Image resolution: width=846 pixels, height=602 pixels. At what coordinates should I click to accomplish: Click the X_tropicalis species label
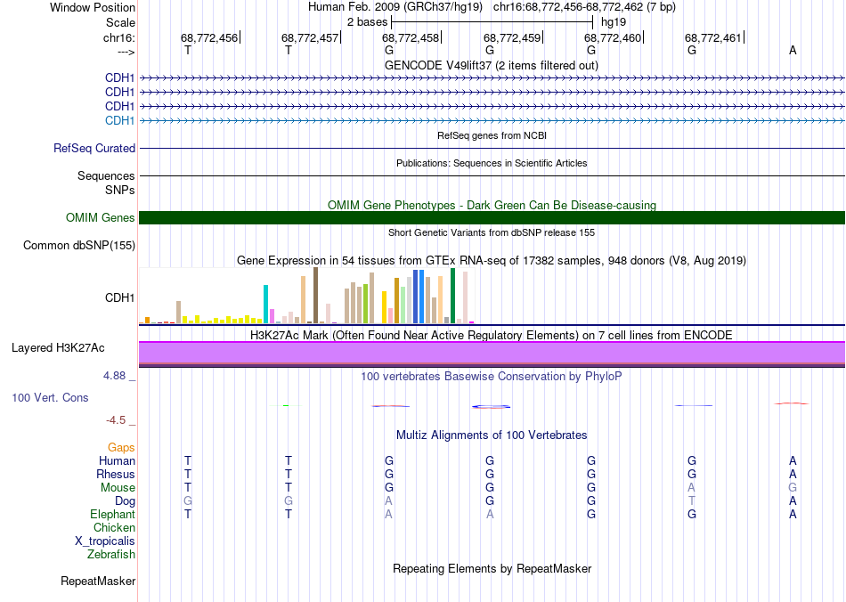click(105, 541)
